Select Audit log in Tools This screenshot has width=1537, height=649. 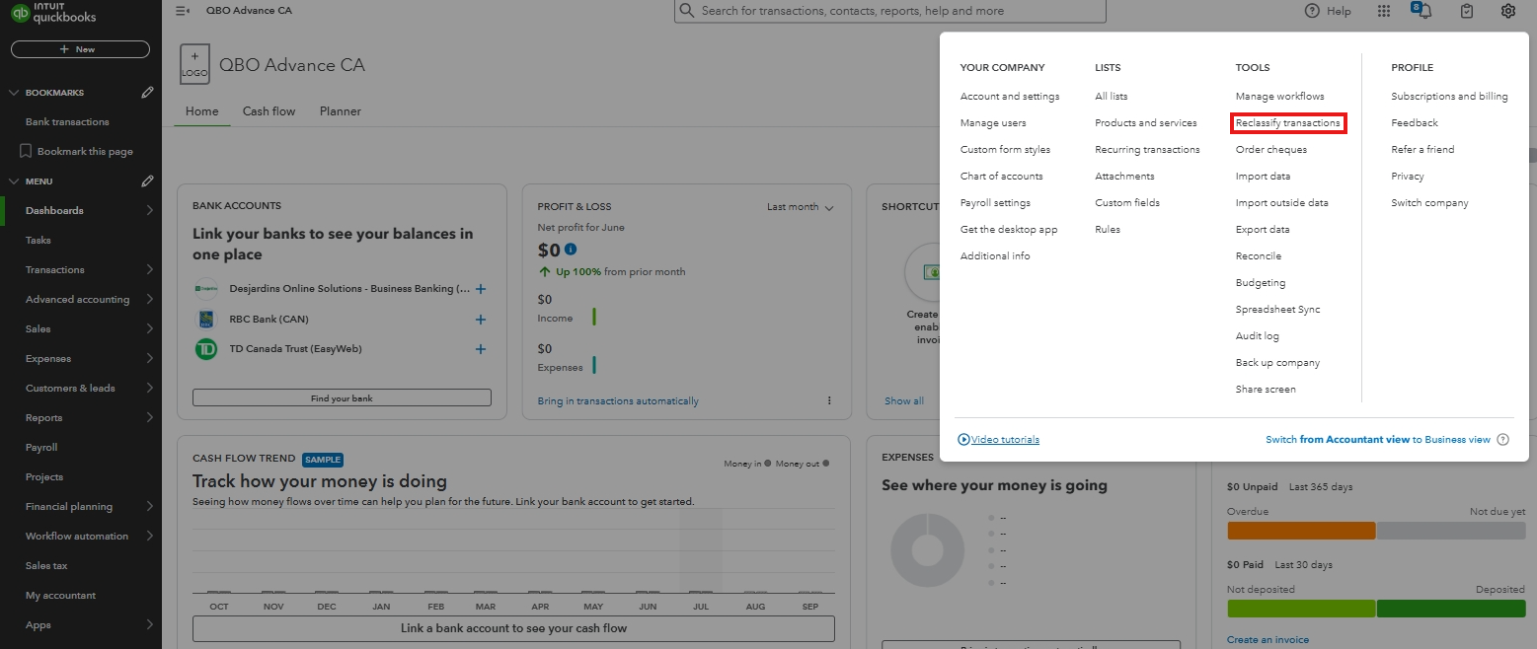(1257, 336)
